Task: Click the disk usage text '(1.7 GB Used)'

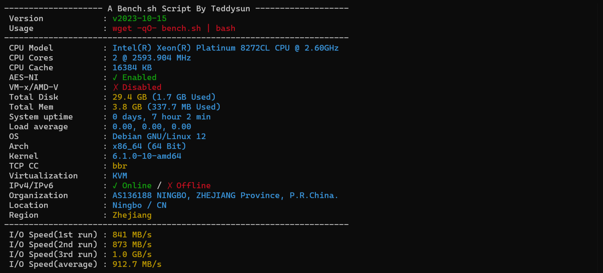Action: tap(184, 97)
